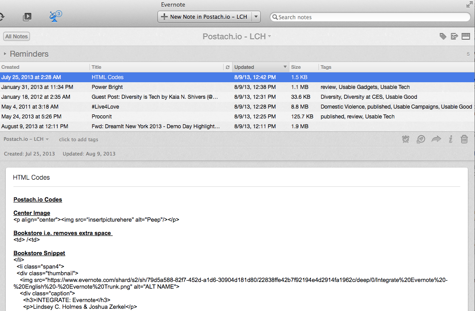Click the share arrow icon
This screenshot has height=311, width=475.
pos(436,139)
